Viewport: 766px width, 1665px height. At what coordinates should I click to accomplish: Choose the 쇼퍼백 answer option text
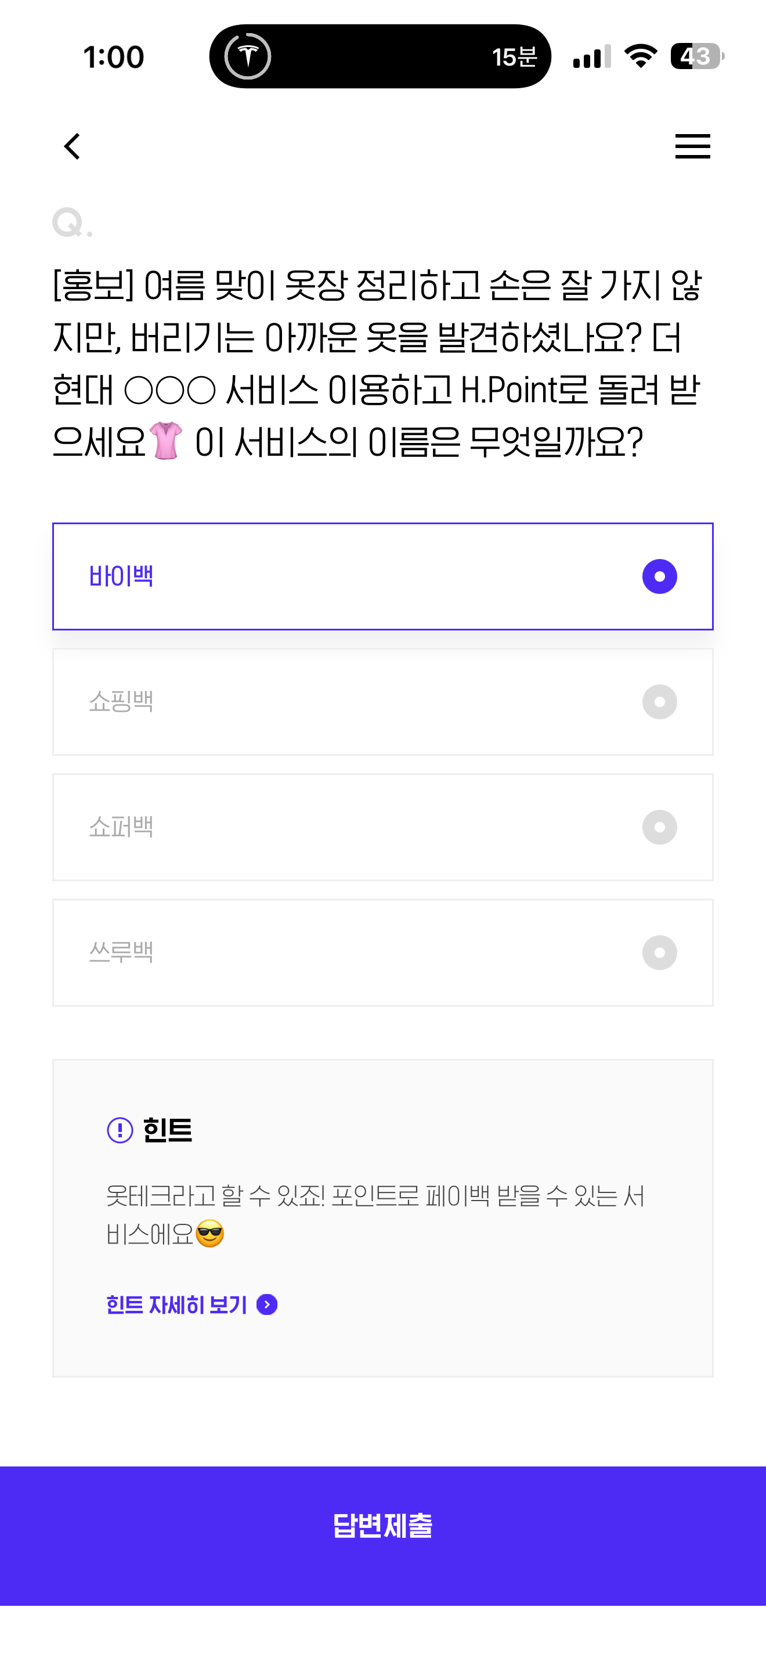click(x=121, y=827)
